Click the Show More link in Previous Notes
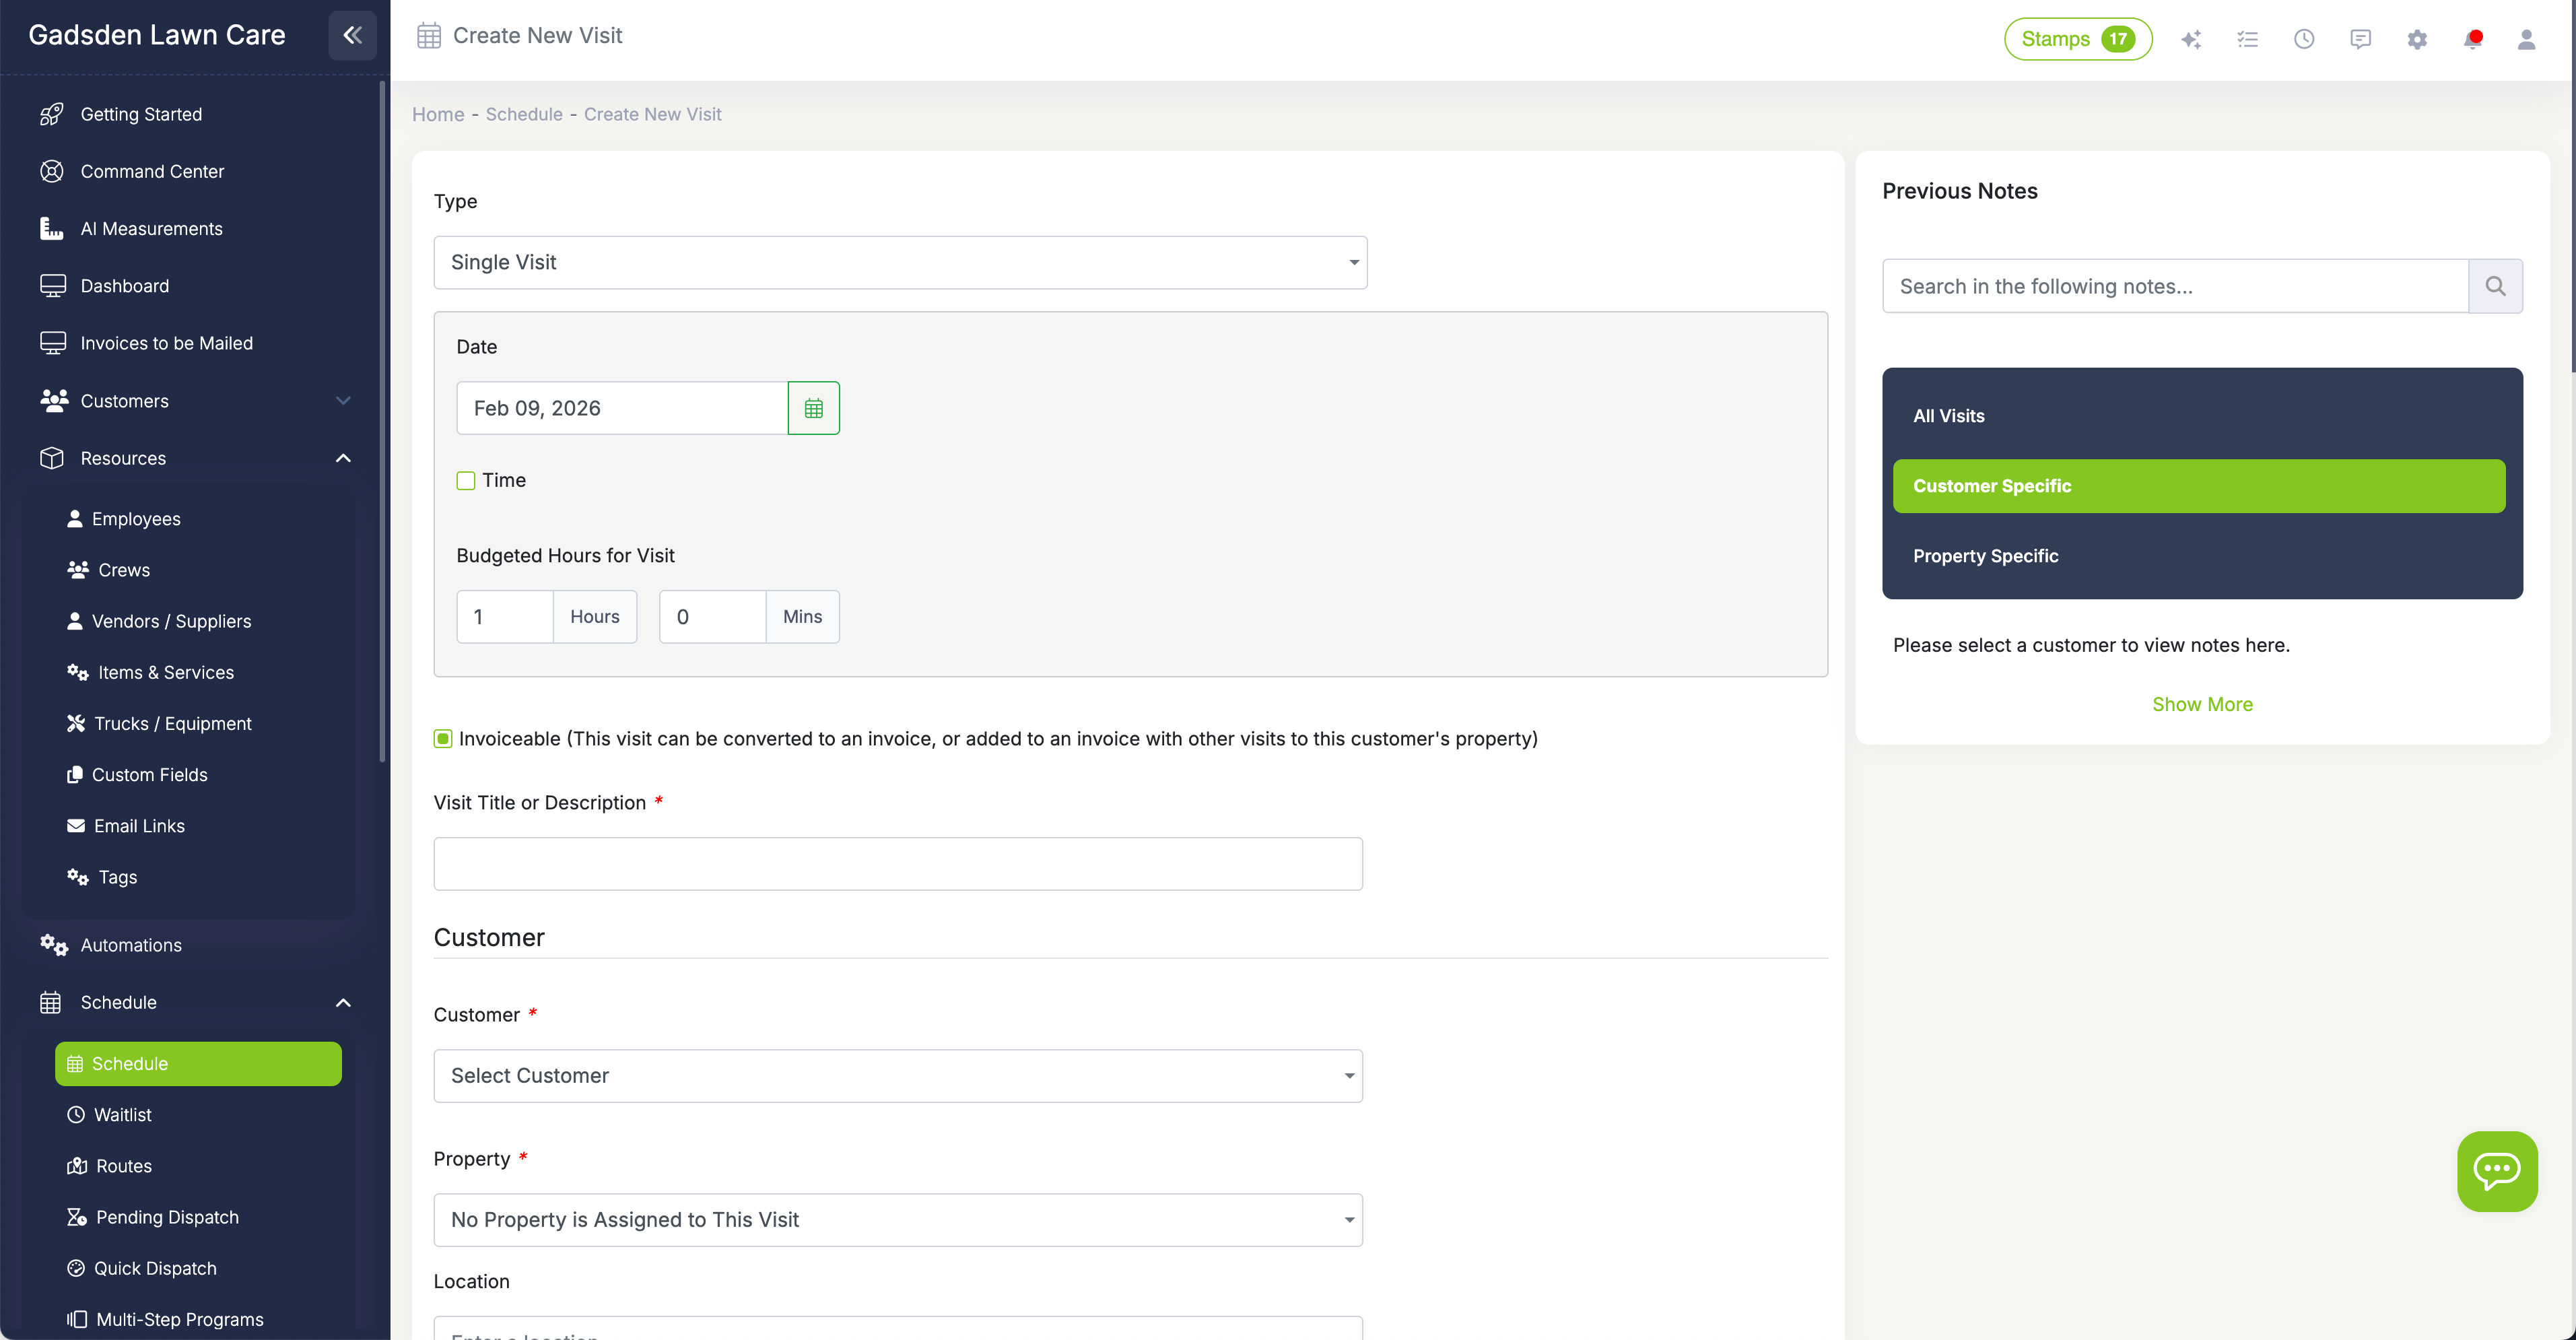 point(2201,703)
